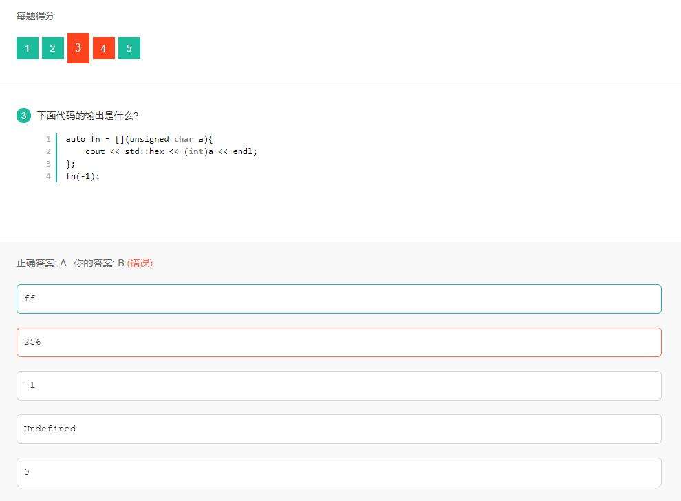Click the round green number 3 badge
This screenshot has width=681, height=501.
(x=23, y=116)
